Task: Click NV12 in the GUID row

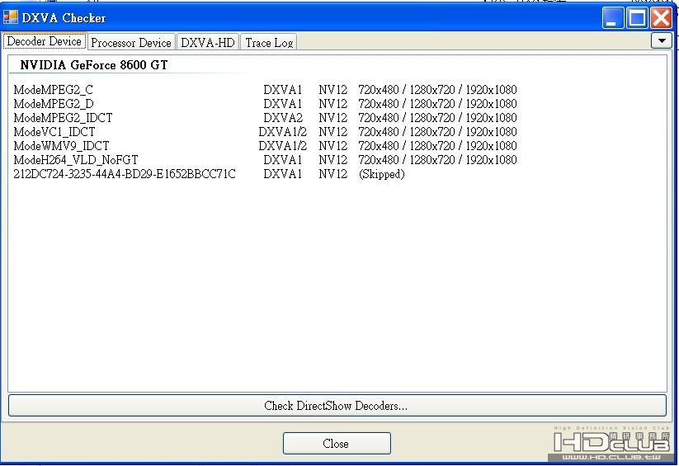Action: (x=333, y=174)
